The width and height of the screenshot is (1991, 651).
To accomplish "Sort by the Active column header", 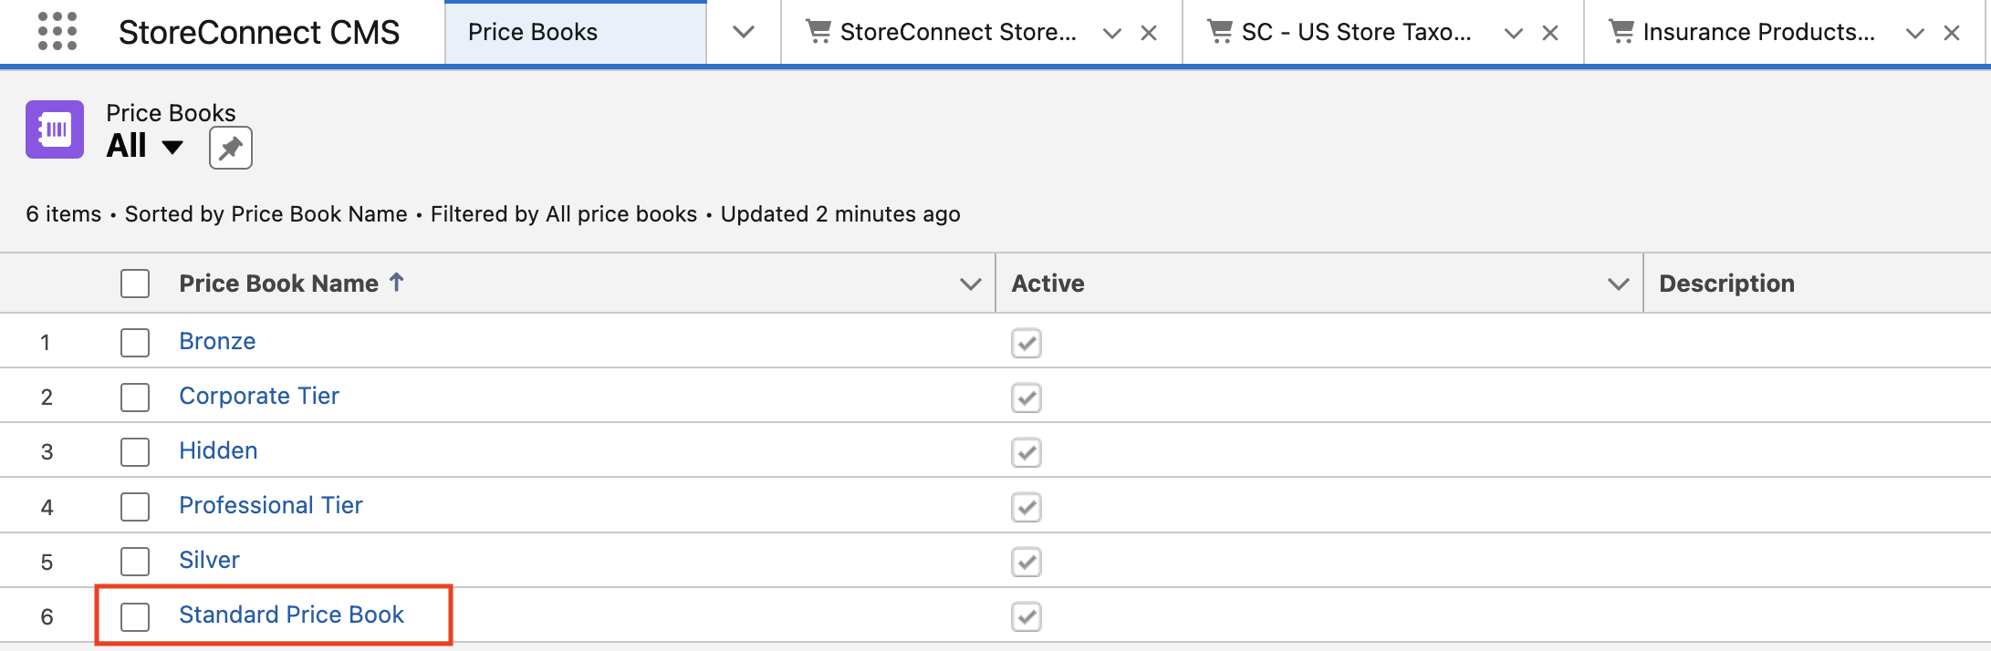I will click(x=1048, y=284).
